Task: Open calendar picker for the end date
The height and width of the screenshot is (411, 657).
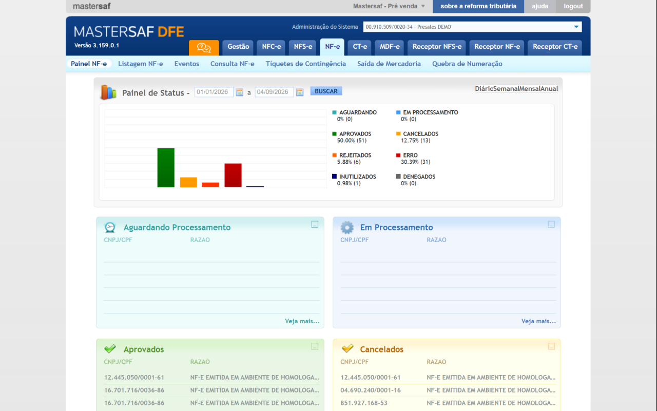Action: (300, 92)
